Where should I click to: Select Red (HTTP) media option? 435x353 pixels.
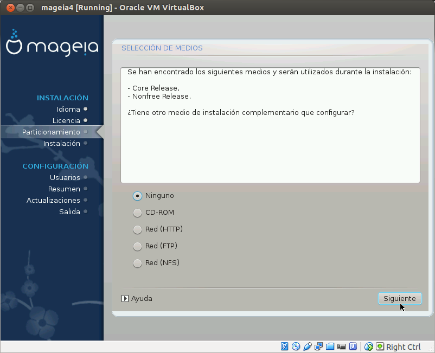click(137, 229)
